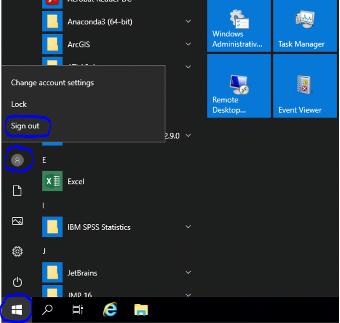The width and height of the screenshot is (340, 323).
Task: Click the Anaconda3 folder icon
Action: 52,22
